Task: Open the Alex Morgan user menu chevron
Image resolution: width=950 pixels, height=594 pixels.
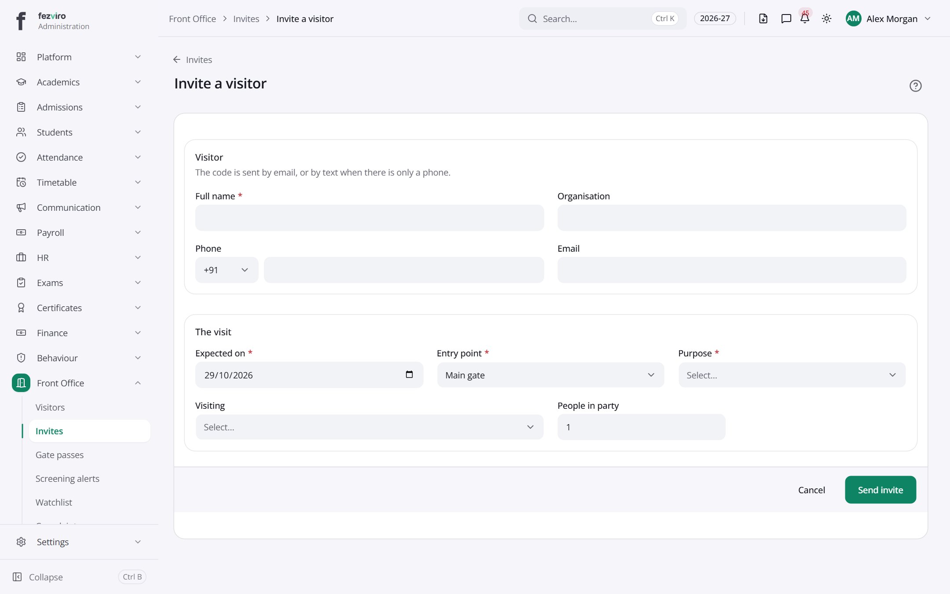Action: [928, 18]
